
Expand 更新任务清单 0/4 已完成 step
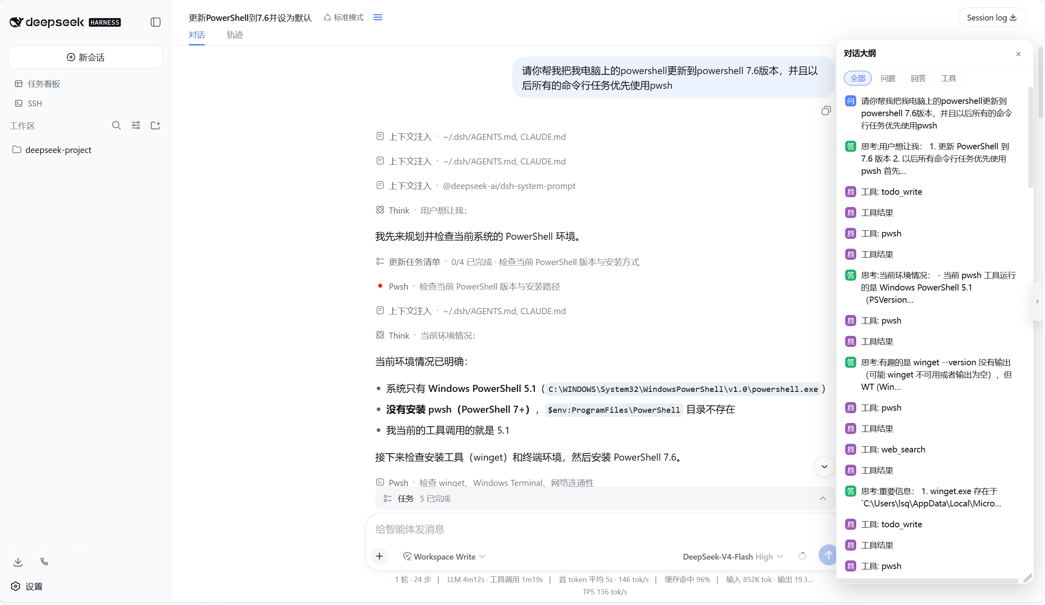(x=508, y=262)
